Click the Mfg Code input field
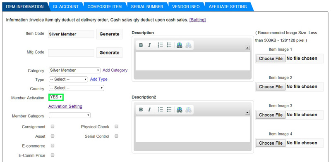The height and width of the screenshot is (162, 331). [x=71, y=53]
